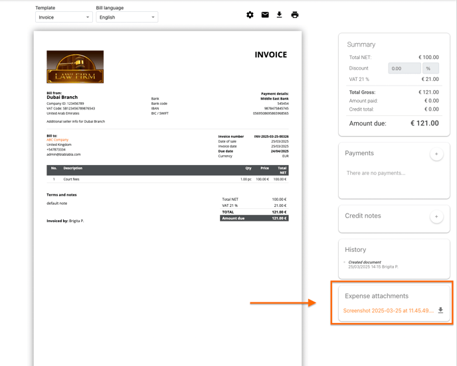Screen dimensions: 457x366
Task: Click the invoice number INV-2025-03-25-00326
Action: (x=271, y=137)
